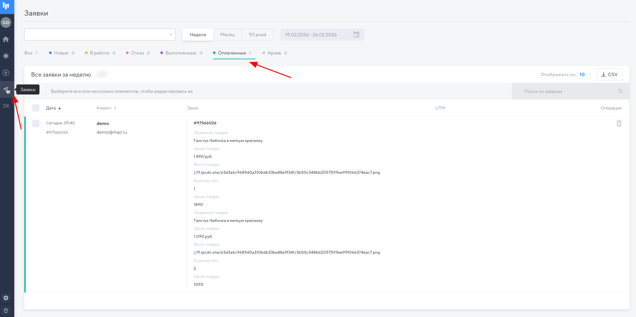Select the Месяц period button
The image size is (636, 317).
[228, 35]
